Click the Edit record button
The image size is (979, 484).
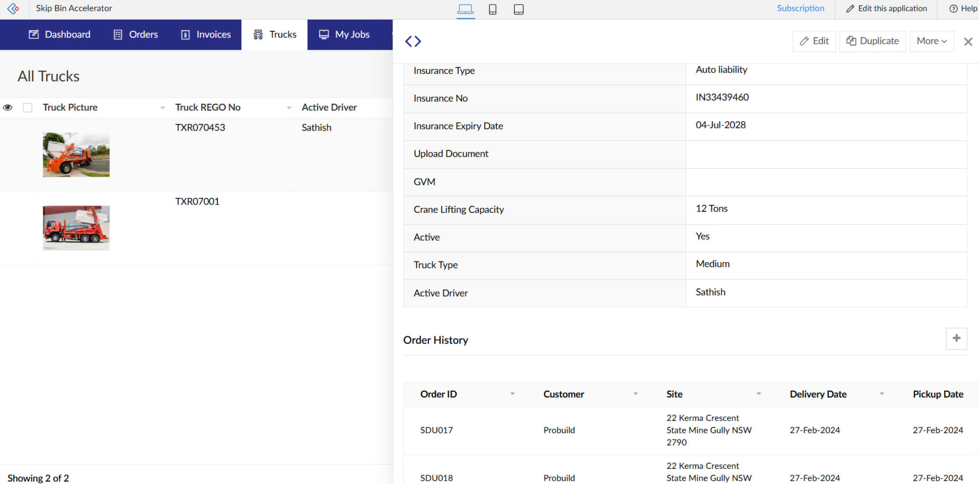tap(814, 41)
